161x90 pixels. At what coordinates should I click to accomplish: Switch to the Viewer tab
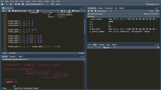click(x=114, y=45)
